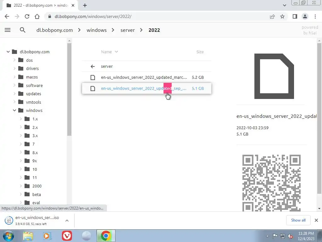This screenshot has height=242, width=322.
Task: Launch Vivaldi browser from taskbar
Action: (67, 236)
